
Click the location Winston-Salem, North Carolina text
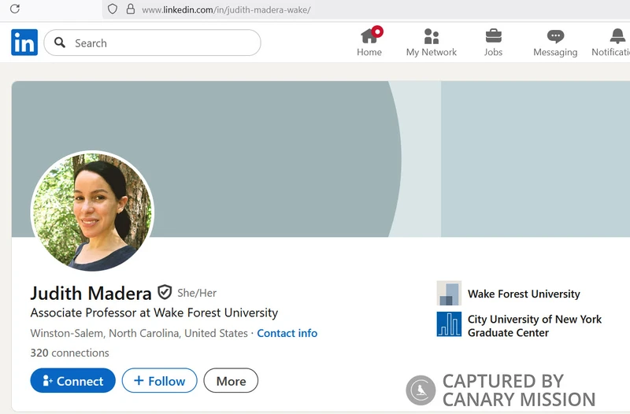pos(139,333)
